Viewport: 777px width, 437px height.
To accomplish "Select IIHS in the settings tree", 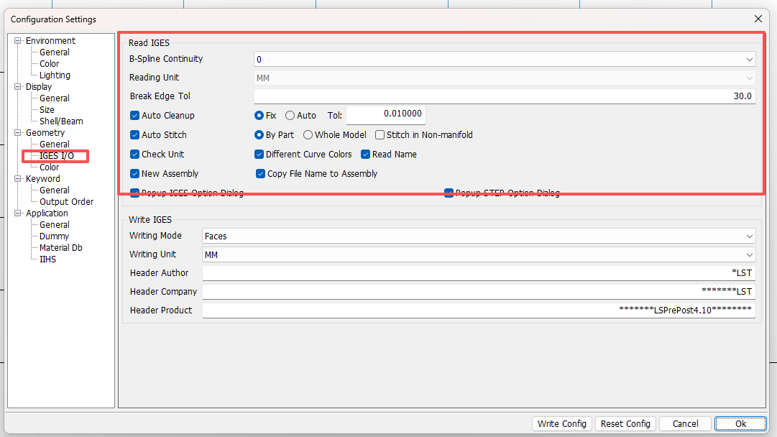I will pyautogui.click(x=47, y=259).
